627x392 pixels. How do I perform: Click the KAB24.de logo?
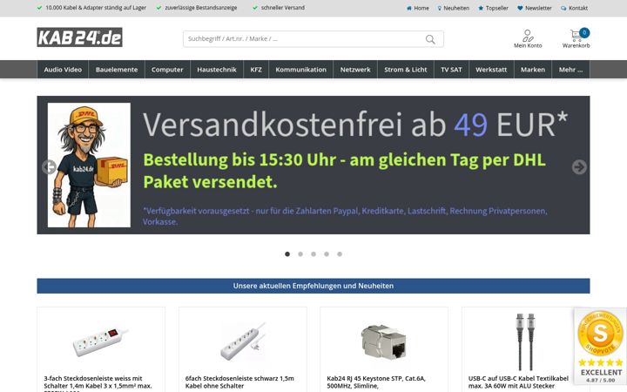coord(79,37)
